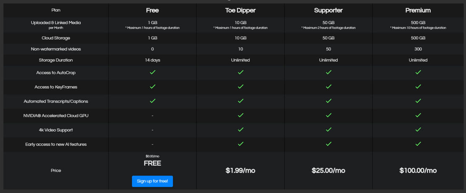Click the 4k Video Support label

tap(56, 130)
